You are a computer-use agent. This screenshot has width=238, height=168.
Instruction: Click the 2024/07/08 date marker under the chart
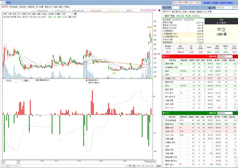(151, 161)
